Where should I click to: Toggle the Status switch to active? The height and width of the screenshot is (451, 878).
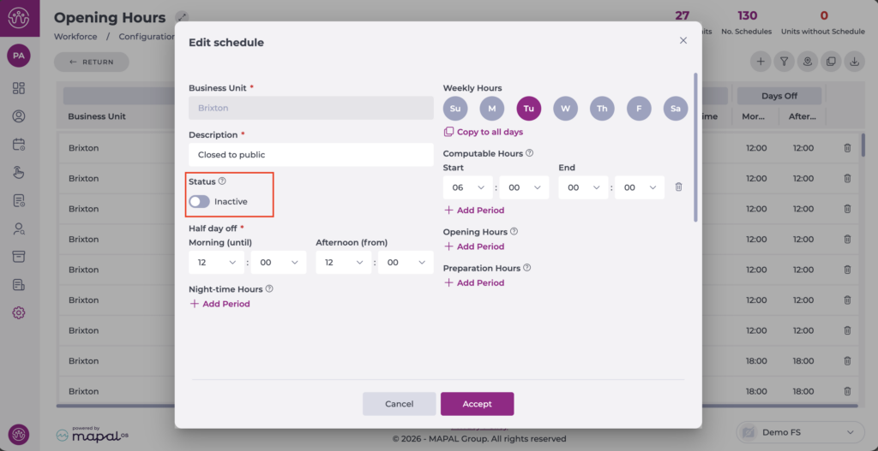(199, 202)
